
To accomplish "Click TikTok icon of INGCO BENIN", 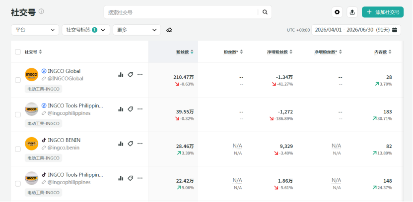I will click(x=44, y=140).
